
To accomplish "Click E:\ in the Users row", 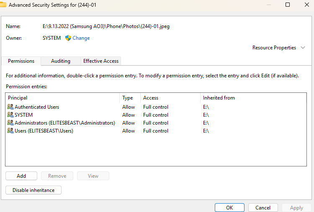I will coord(206,131).
